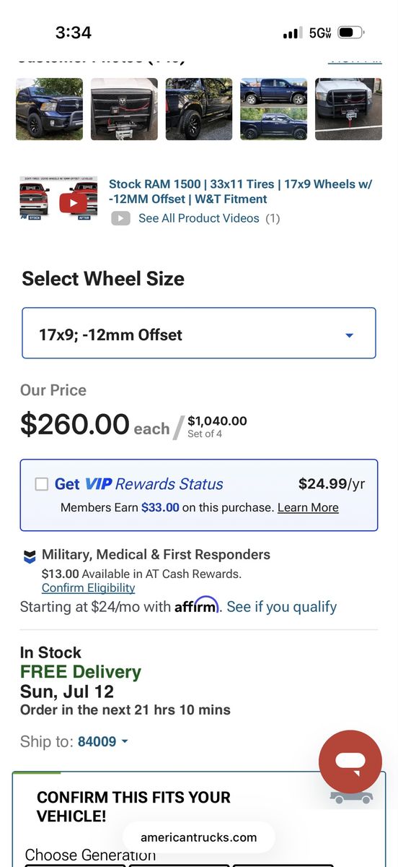View first customer photo of blue RAM front
The image size is (398, 867).
[49, 109]
